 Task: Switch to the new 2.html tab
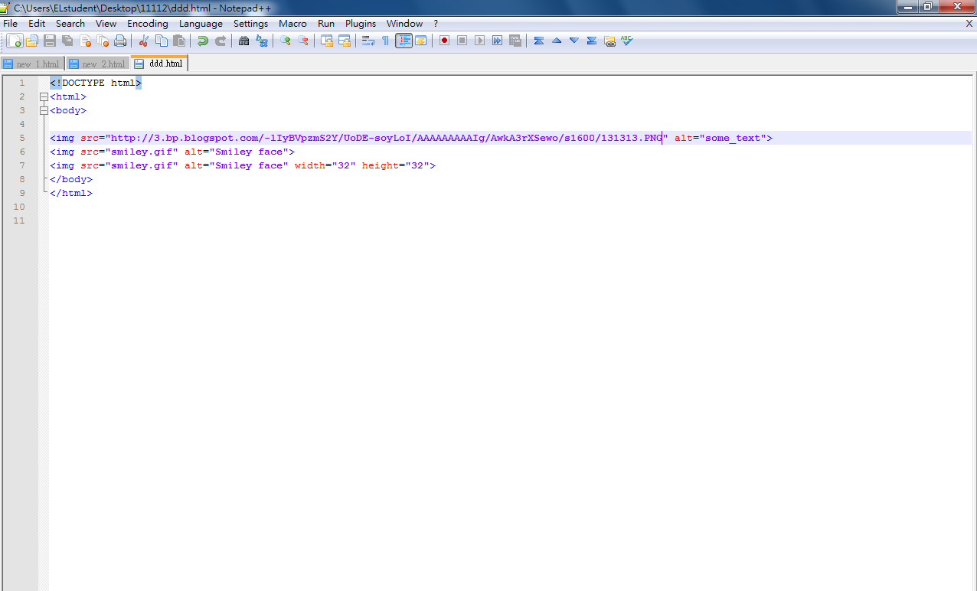[x=97, y=64]
